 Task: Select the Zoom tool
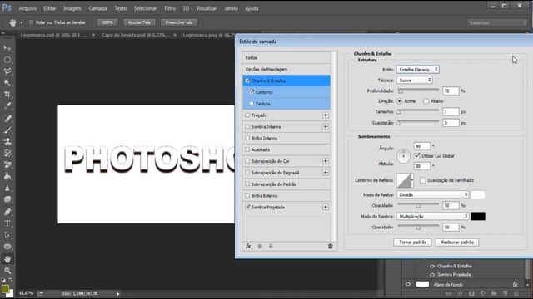click(x=7, y=271)
